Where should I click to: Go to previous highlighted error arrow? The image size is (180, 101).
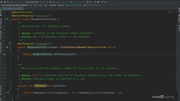coord(174,12)
